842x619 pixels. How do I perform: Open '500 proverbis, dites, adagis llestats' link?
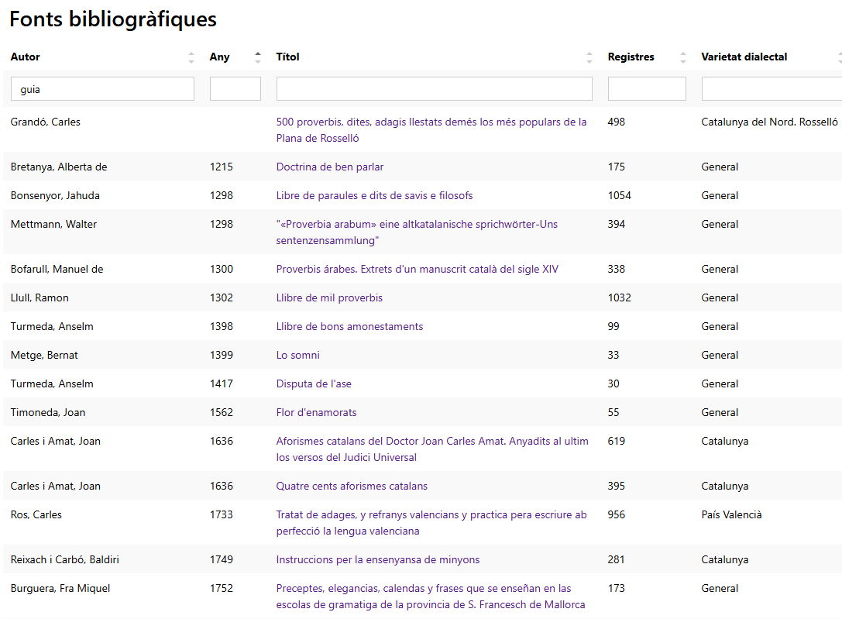pyautogui.click(x=431, y=130)
